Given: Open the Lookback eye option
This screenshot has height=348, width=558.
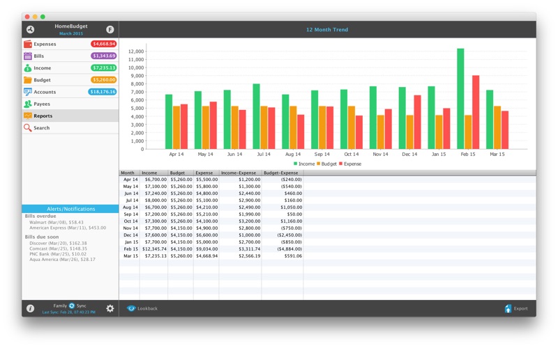Looking at the screenshot, I should (142, 308).
